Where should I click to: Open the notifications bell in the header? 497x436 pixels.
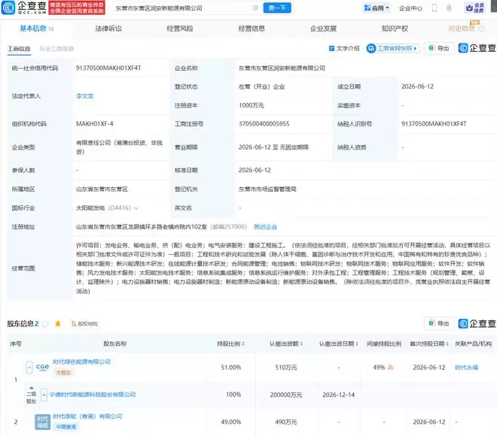pos(449,8)
